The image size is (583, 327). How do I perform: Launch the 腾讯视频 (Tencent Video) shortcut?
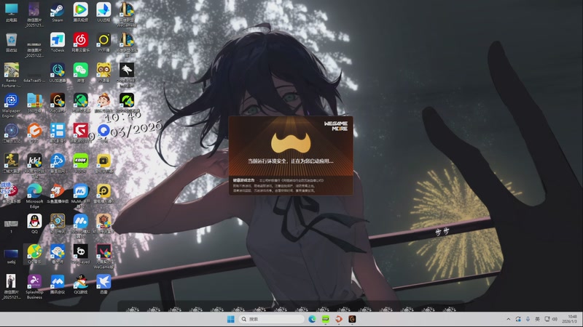point(80,12)
